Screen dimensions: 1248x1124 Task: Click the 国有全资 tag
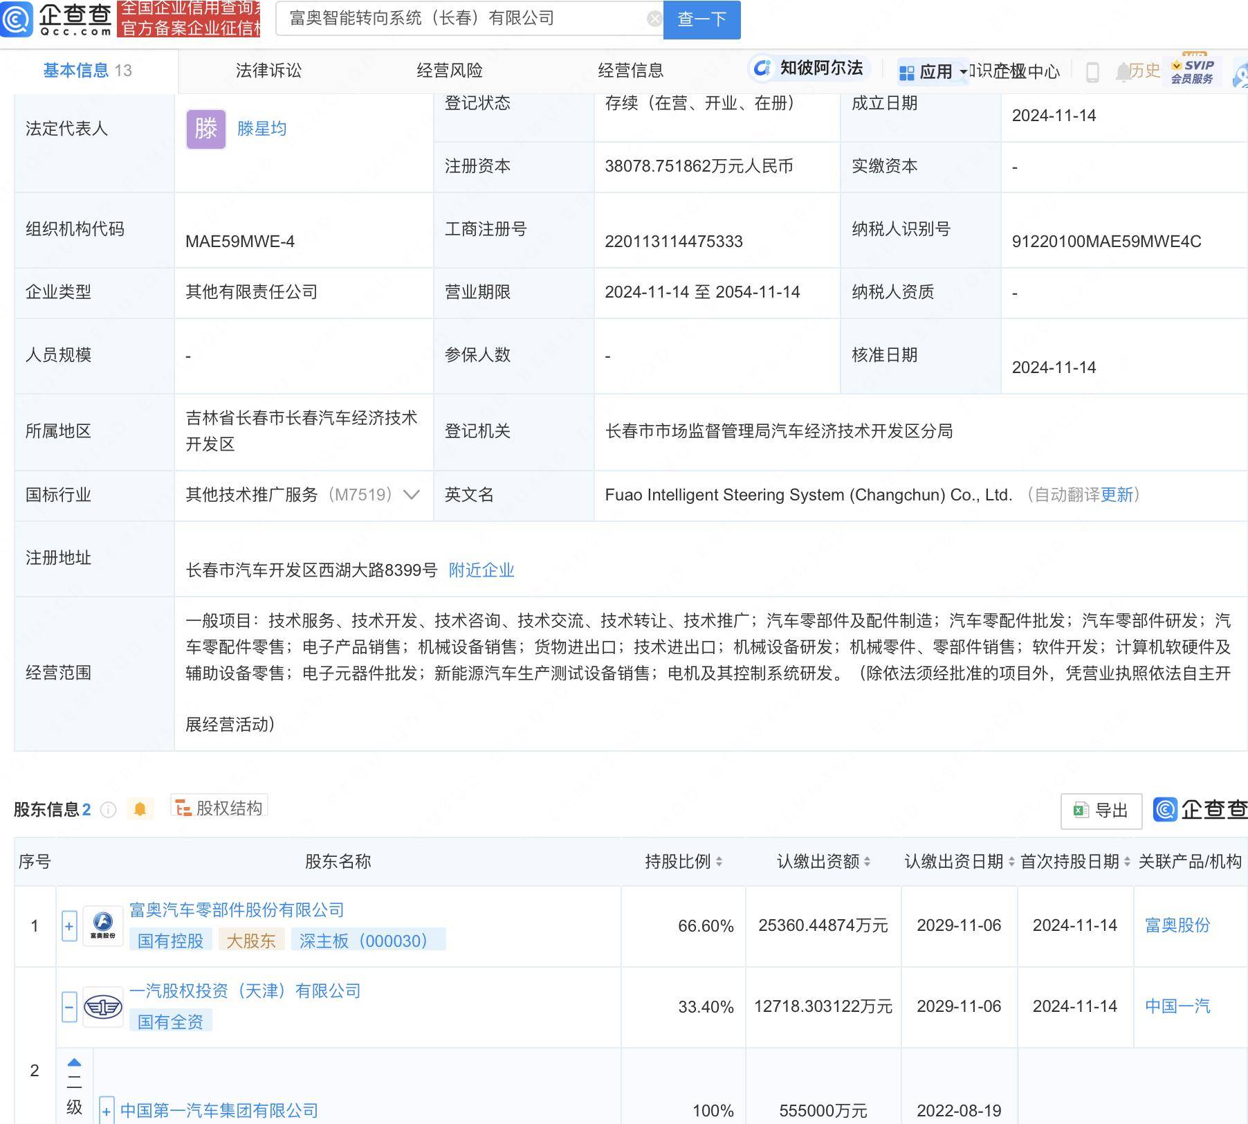[x=171, y=1022]
